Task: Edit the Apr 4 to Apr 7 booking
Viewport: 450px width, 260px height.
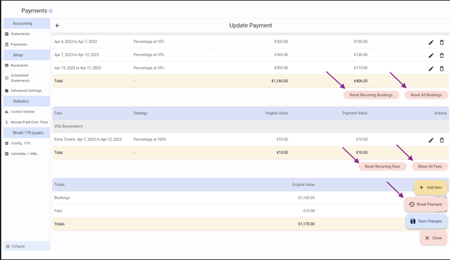Action: click(x=431, y=42)
